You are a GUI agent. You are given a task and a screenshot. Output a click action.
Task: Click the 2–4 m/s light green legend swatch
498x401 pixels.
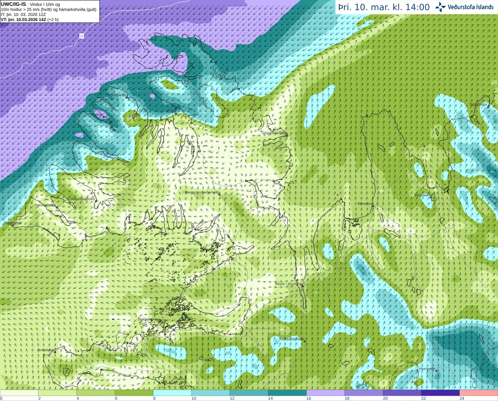tap(58, 393)
